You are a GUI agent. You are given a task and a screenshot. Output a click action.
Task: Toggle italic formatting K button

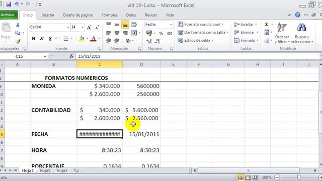(42, 38)
